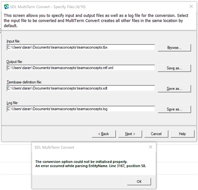Click Save as for the Log file
The width and height of the screenshot is (198, 190).
click(174, 109)
